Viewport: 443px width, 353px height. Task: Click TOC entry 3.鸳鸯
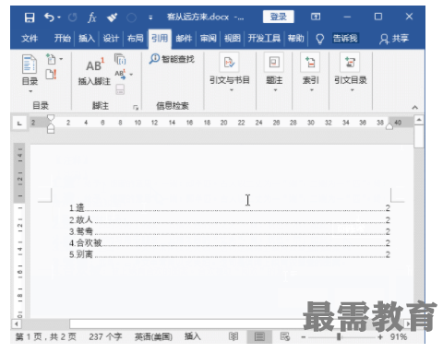click(x=230, y=231)
